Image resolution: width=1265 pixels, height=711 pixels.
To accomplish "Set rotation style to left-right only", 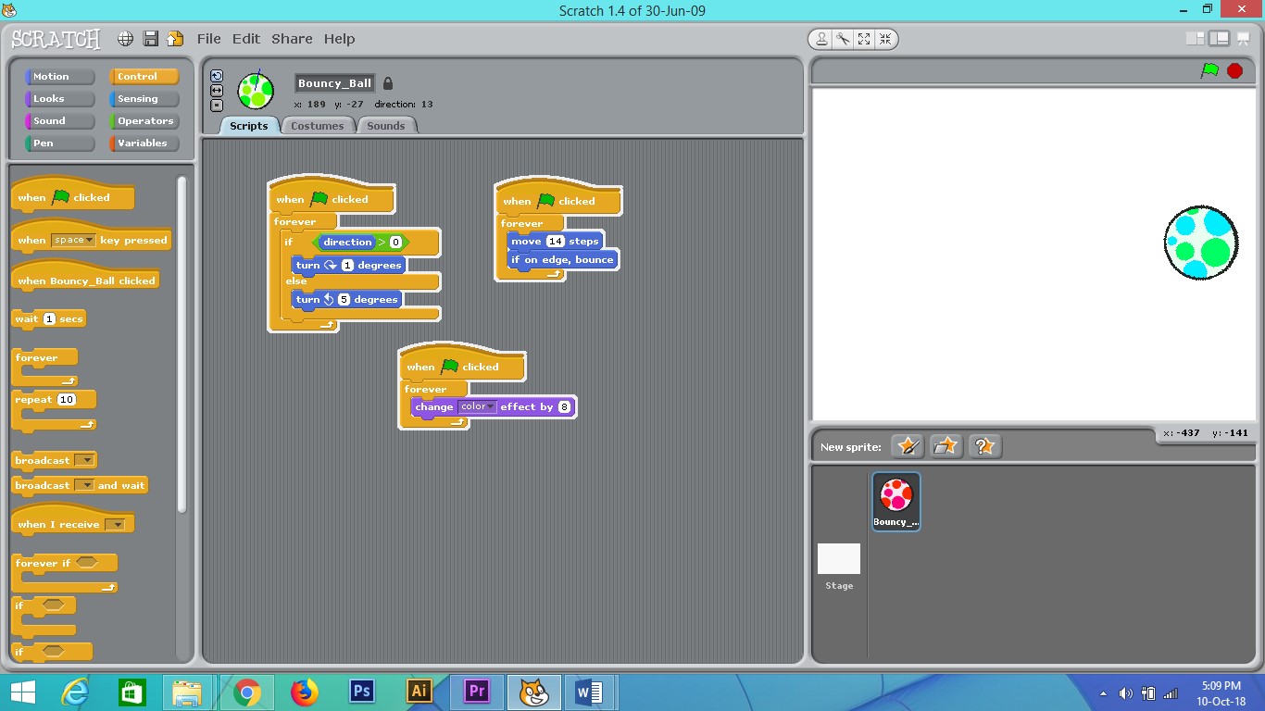I will point(217,90).
